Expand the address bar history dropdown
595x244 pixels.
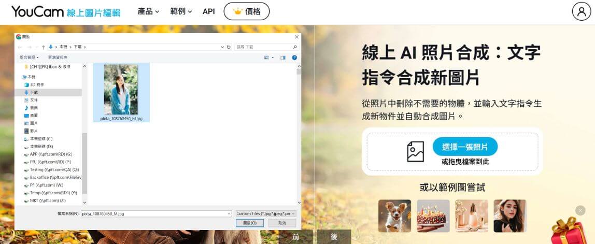(x=222, y=47)
